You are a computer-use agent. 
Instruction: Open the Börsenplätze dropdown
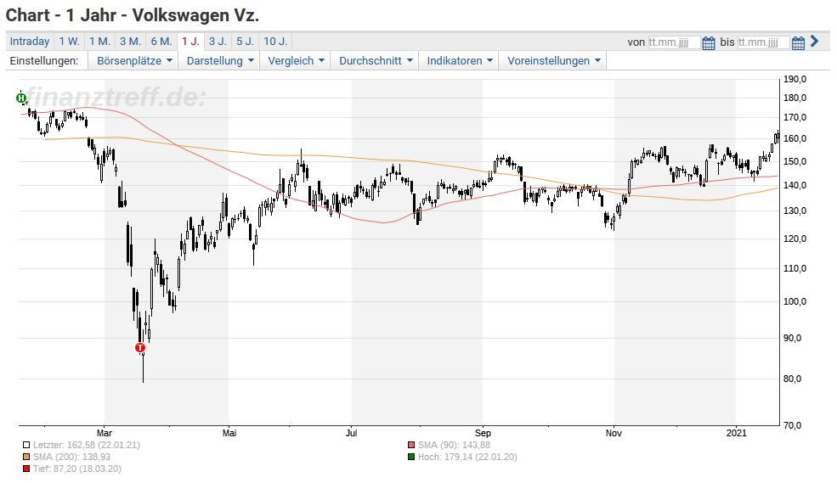click(x=134, y=61)
